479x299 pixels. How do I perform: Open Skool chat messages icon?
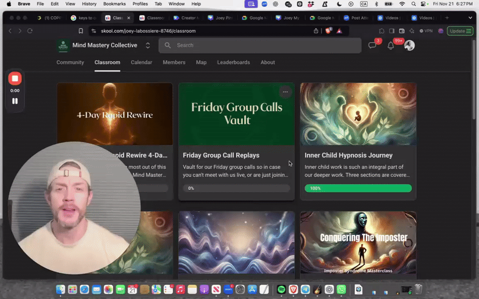[x=372, y=45]
